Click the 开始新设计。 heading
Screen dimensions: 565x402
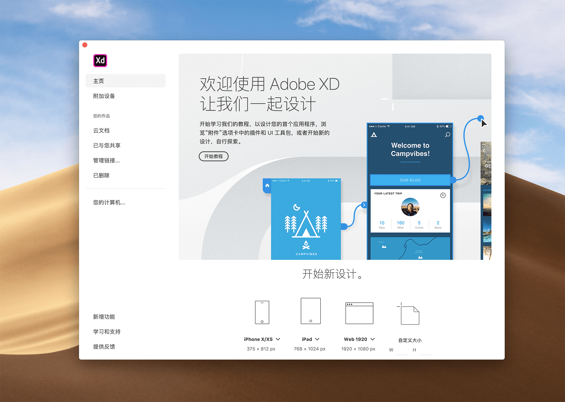click(x=333, y=274)
